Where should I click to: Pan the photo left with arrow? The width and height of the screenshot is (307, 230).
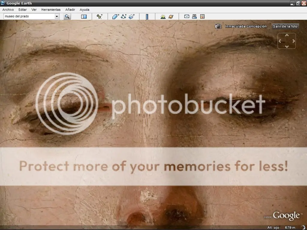(280, 41)
